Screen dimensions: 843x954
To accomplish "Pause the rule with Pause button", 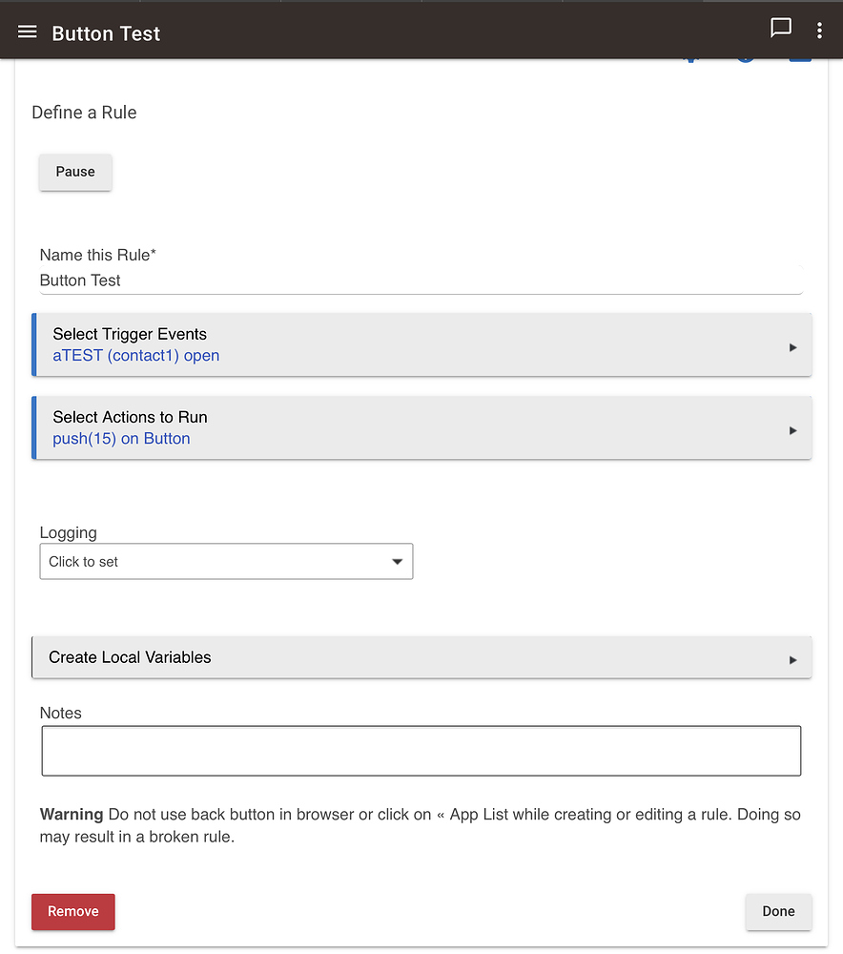I will pos(75,172).
